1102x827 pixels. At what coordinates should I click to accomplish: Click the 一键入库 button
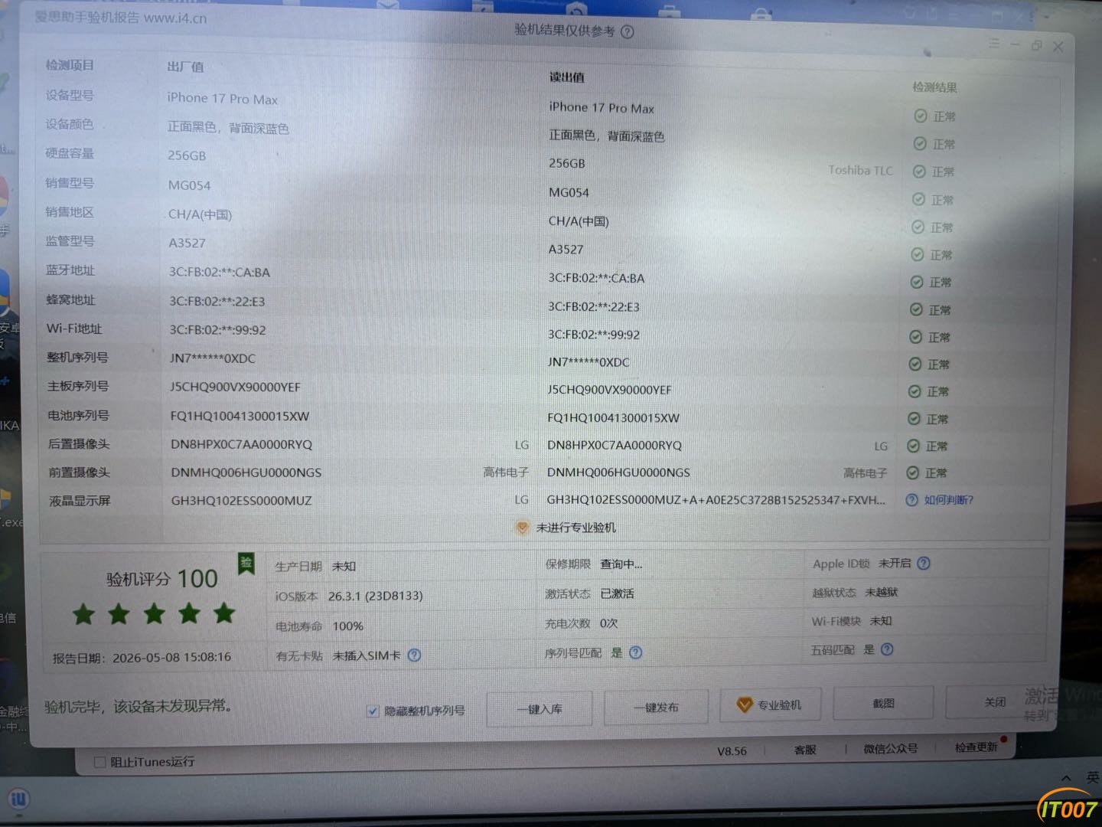[540, 709]
